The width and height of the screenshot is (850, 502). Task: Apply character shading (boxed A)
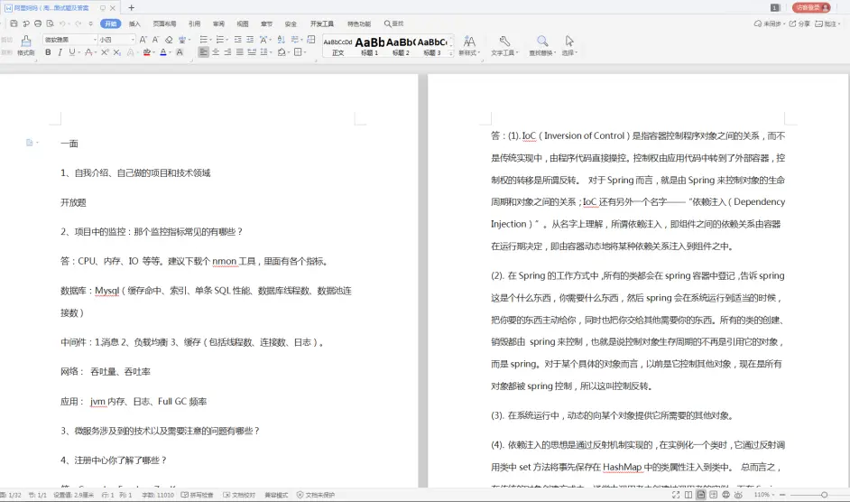180,52
